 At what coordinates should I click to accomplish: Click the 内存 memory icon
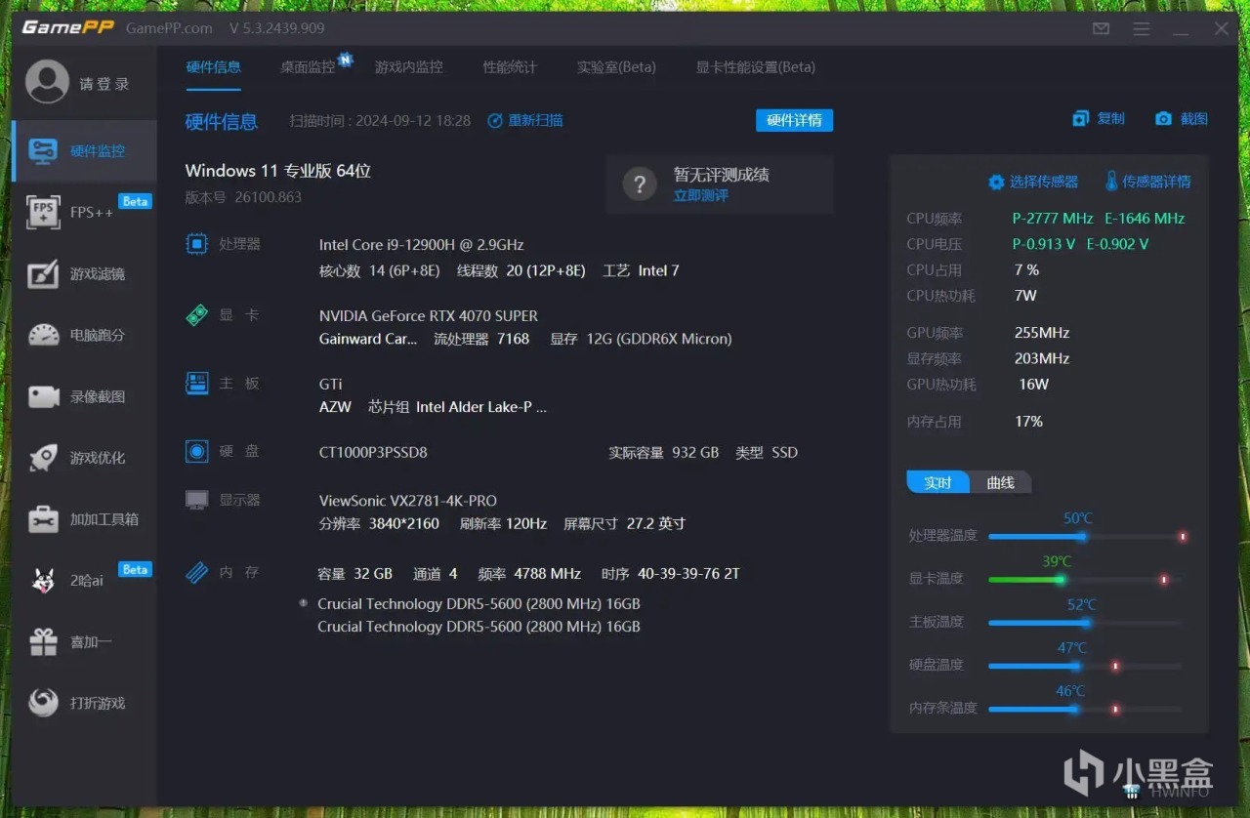pos(196,572)
